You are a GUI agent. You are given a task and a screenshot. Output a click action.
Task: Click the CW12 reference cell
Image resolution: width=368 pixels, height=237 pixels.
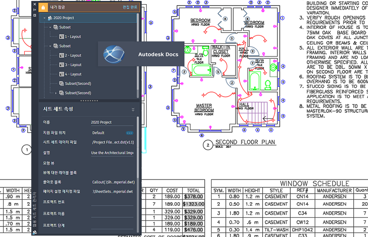pos(302,222)
